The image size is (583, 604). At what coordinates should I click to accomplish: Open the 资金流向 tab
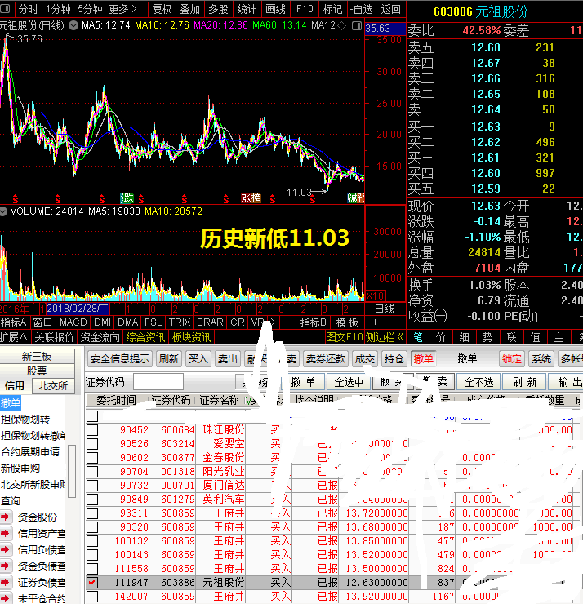100,337
